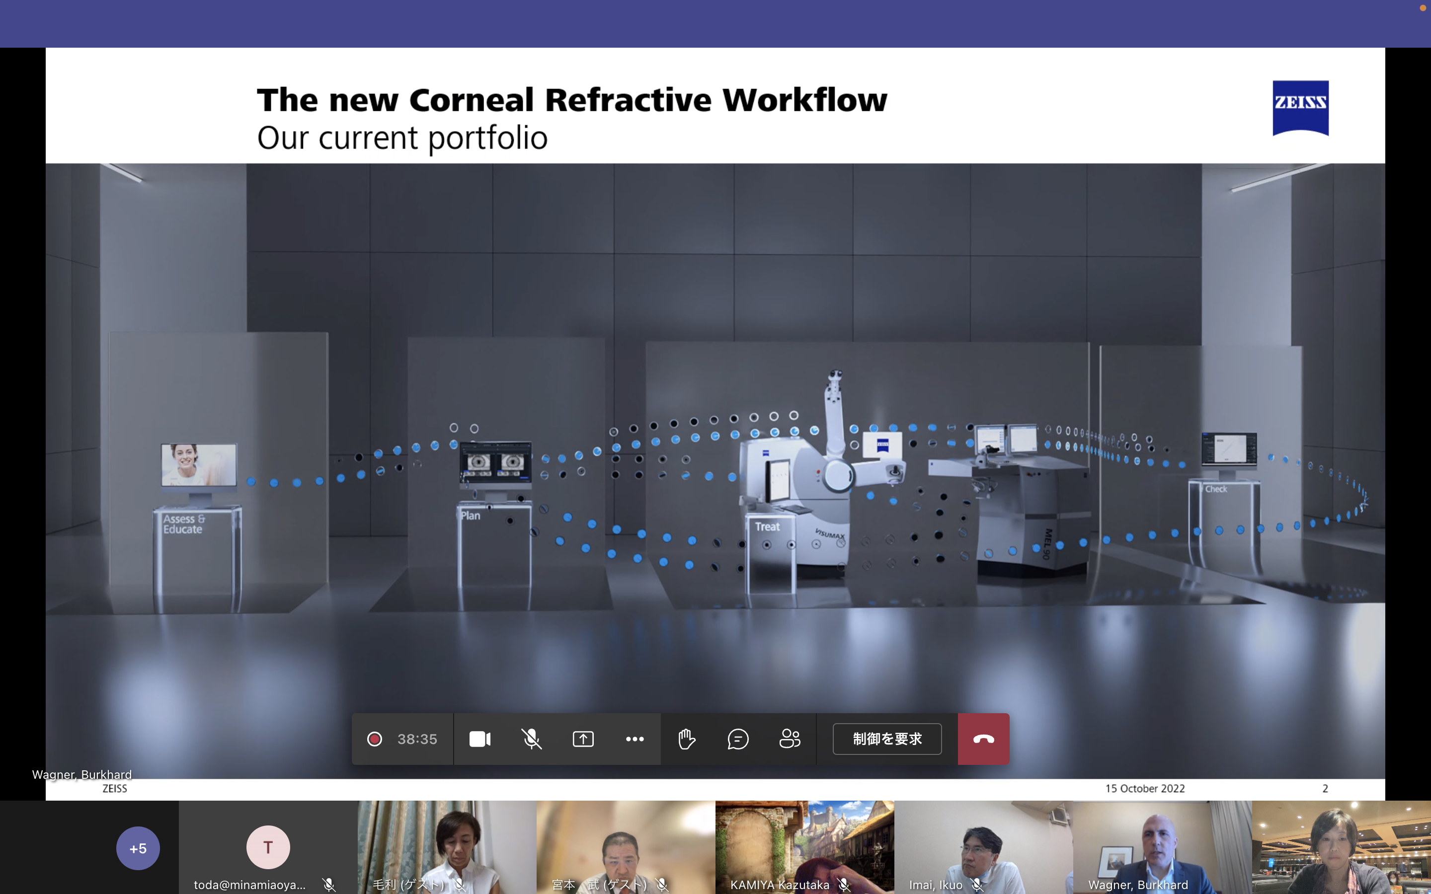The height and width of the screenshot is (894, 1431).
Task: Open the +5 overflow participants
Action: [x=138, y=848]
